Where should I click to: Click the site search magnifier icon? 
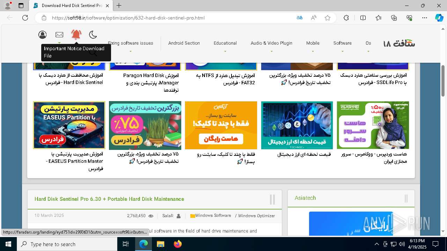(x=93, y=53)
